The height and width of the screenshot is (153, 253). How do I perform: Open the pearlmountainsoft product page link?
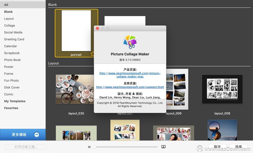click(x=130, y=75)
